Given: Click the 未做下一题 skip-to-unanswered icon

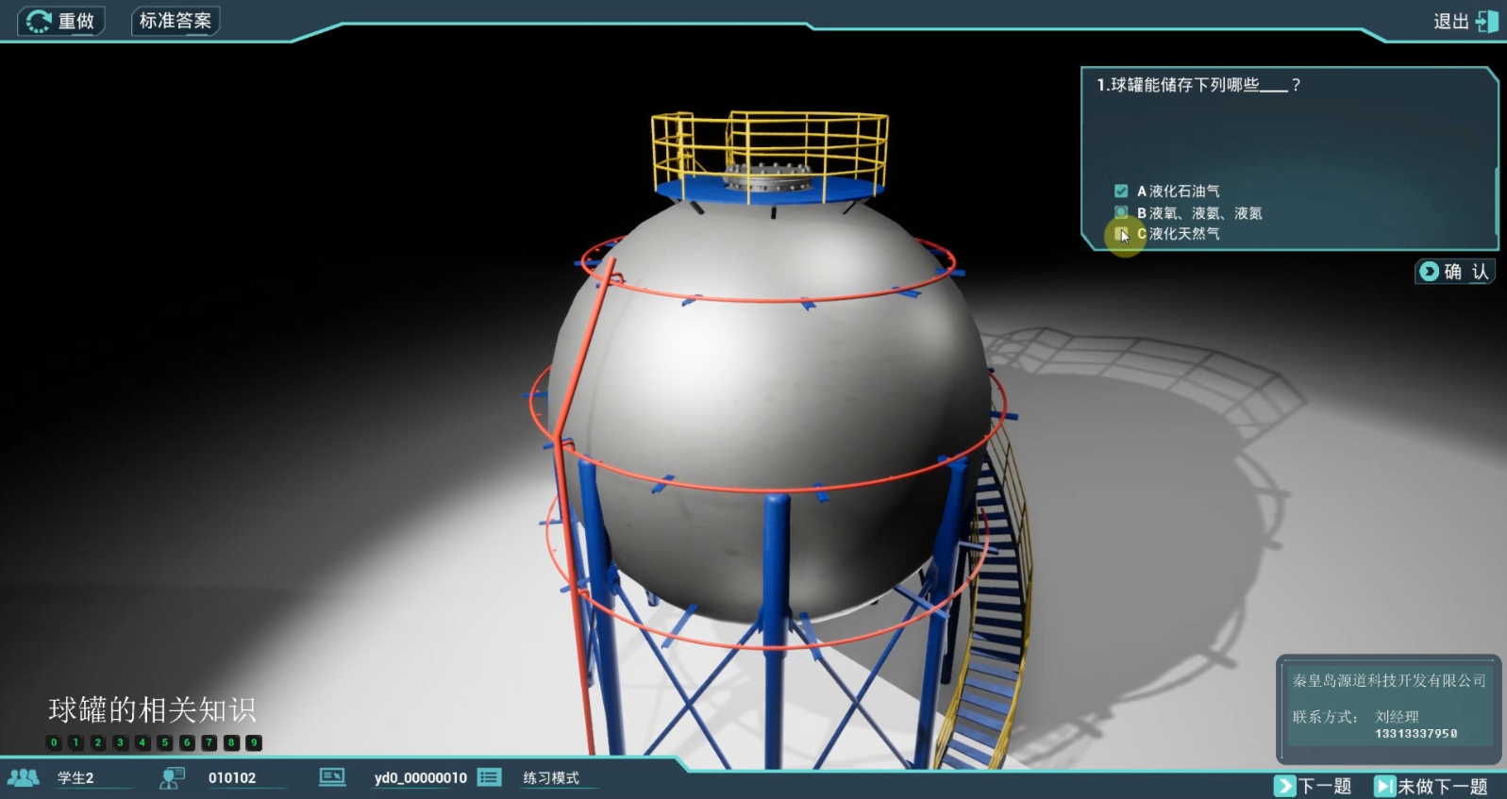Looking at the screenshot, I should coord(1384,786).
